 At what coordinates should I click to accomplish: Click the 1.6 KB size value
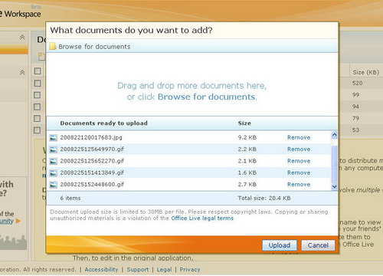[x=247, y=172]
